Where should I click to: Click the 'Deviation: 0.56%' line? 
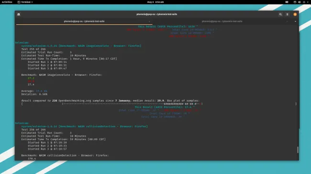[34, 94]
